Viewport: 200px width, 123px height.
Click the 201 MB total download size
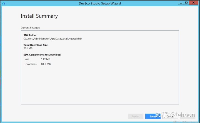(28, 48)
